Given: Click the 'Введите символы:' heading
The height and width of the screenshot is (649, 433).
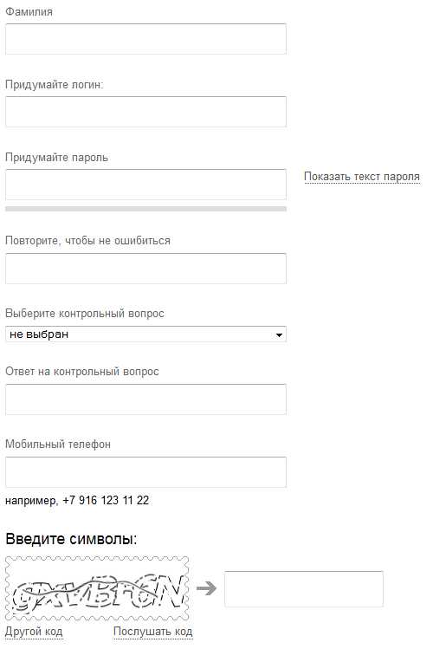Looking at the screenshot, I should (71, 539).
